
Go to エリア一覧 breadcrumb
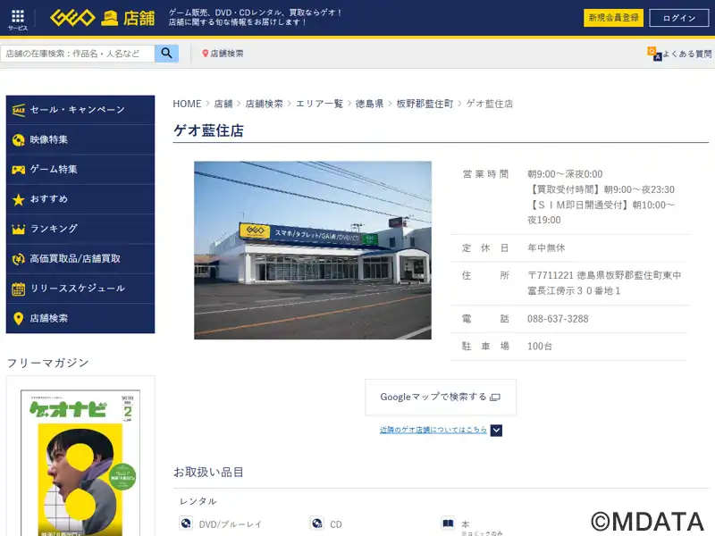point(319,104)
